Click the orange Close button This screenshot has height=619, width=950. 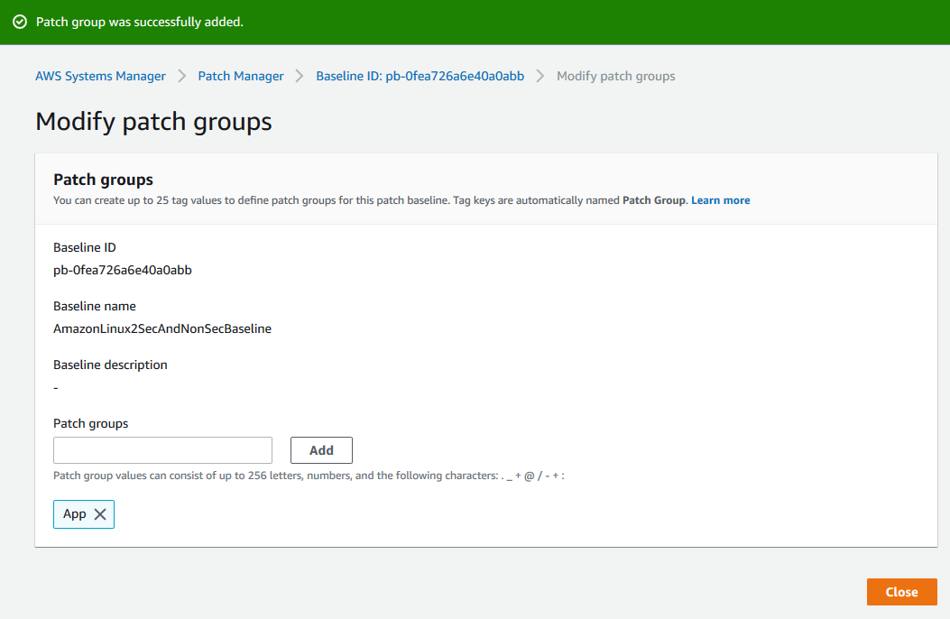tap(901, 592)
